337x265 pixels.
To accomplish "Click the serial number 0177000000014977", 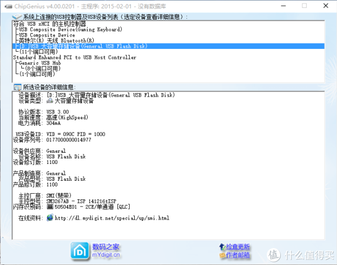I will 69,140.
